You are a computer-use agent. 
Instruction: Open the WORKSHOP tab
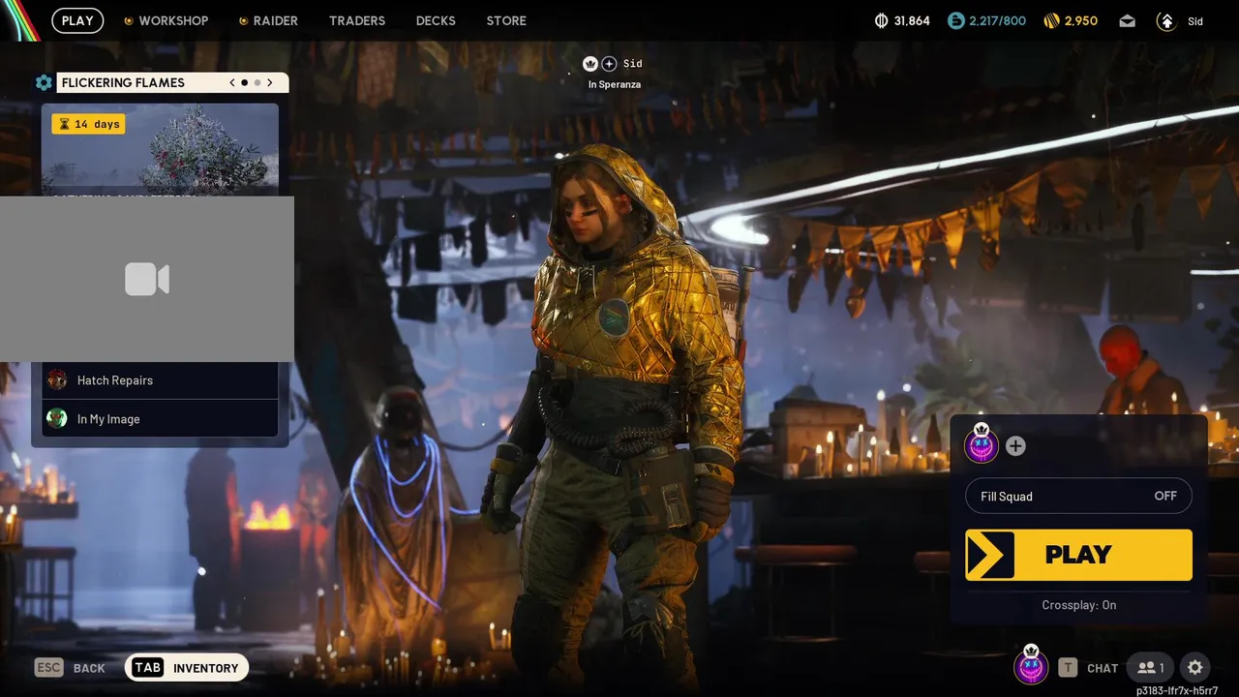(x=166, y=20)
